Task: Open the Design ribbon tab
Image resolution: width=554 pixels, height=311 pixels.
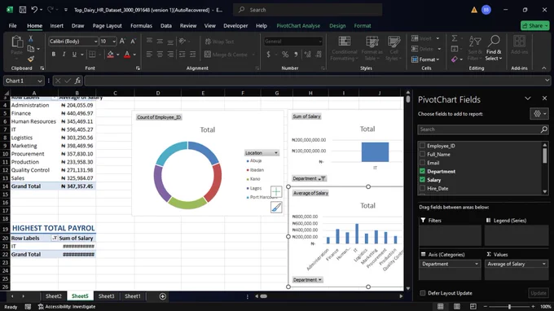Action: (337, 26)
